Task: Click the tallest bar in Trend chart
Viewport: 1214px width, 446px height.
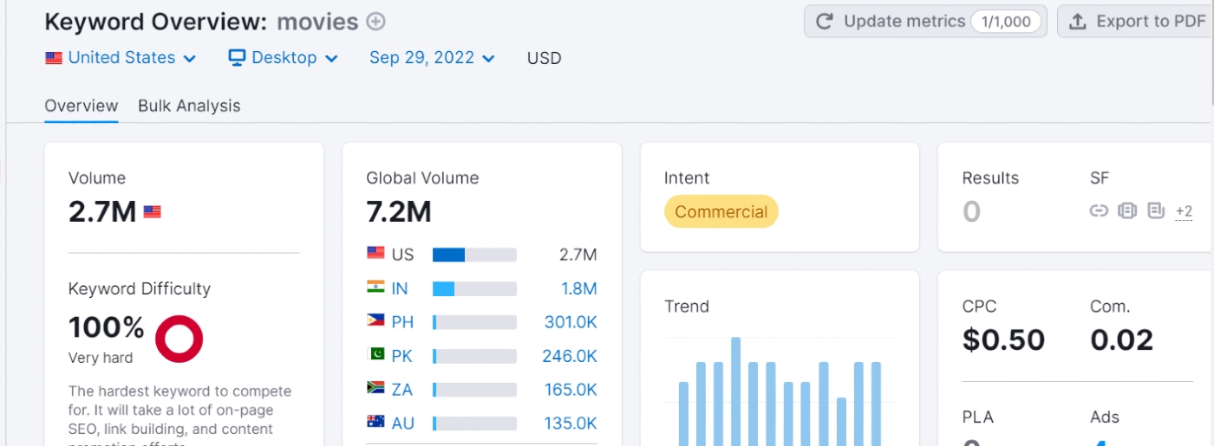Action: [735, 390]
